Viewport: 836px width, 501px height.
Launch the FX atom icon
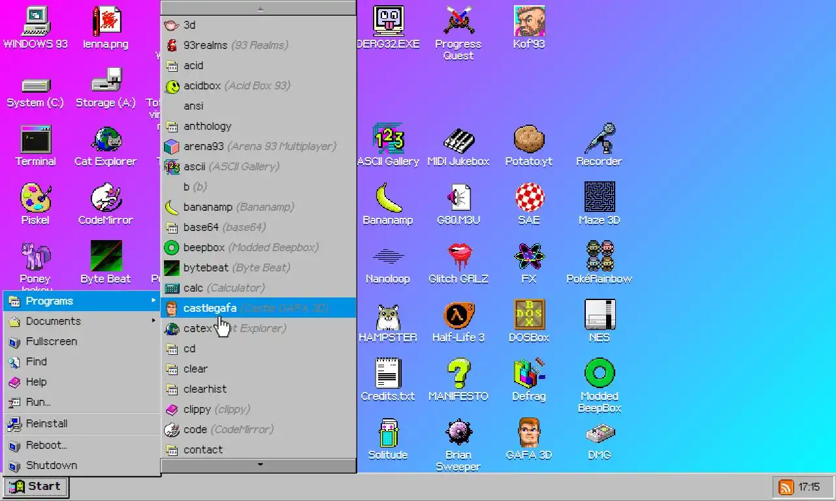529,263
